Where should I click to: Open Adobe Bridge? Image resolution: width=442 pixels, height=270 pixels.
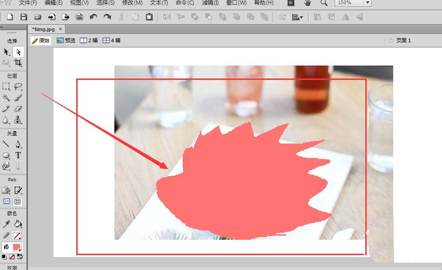click(x=290, y=3)
